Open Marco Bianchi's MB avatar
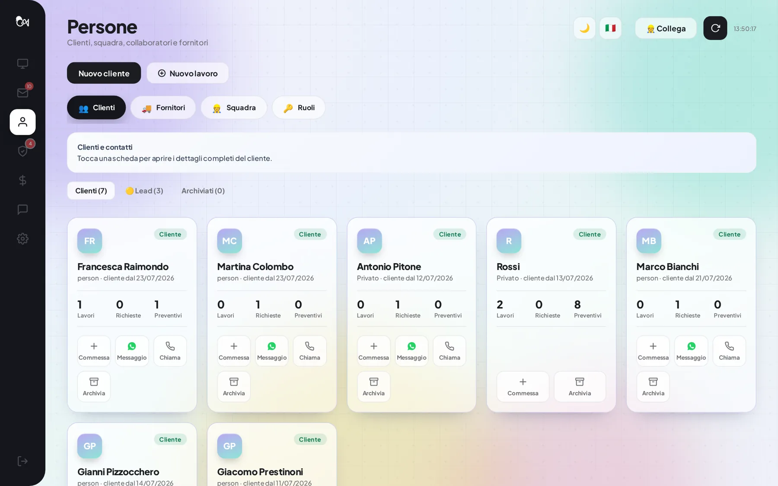778x486 pixels. pyautogui.click(x=649, y=241)
